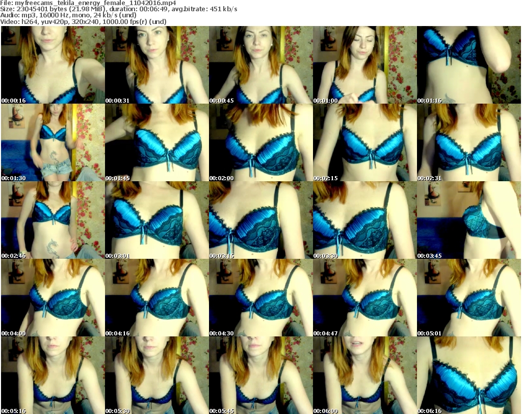Select the thumbnail frame stamped 00:06:00
The width and height of the screenshot is (522, 414).
click(365, 375)
